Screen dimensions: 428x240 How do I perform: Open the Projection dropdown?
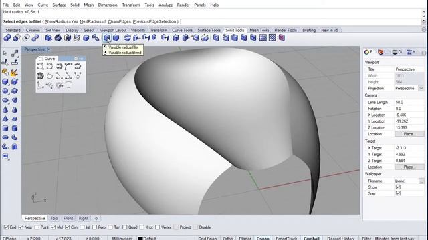421,89
